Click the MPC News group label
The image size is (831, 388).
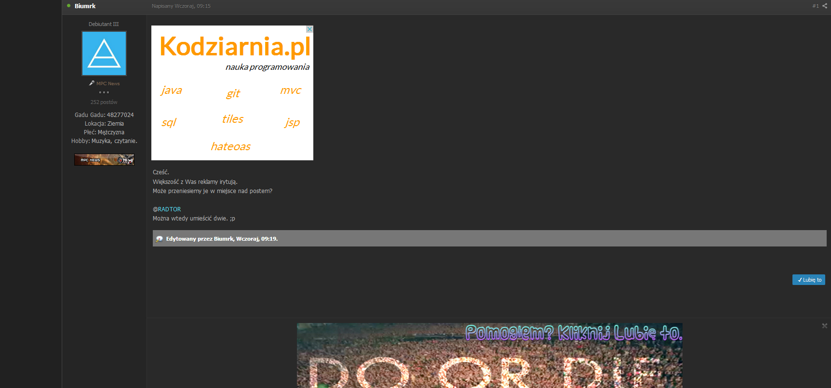[108, 84]
